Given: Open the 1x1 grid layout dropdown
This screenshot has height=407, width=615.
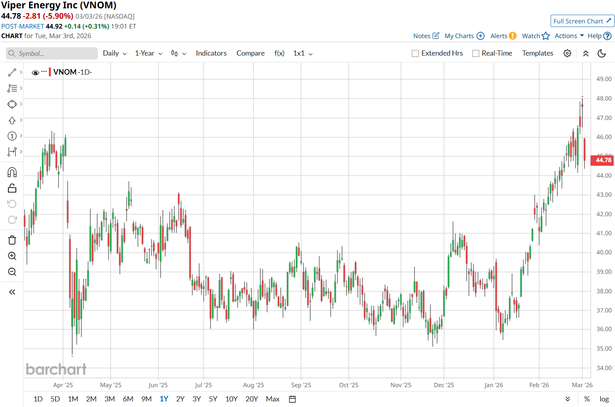Looking at the screenshot, I should [303, 53].
